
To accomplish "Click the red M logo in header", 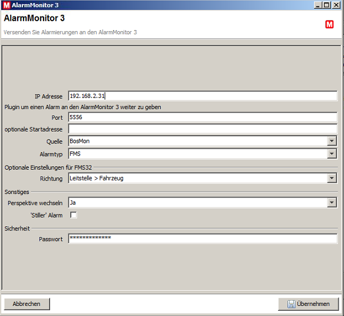I will tap(329, 24).
